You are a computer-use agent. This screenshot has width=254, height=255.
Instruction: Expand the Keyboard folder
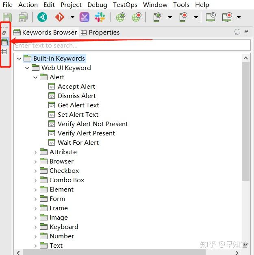[x=35, y=227]
